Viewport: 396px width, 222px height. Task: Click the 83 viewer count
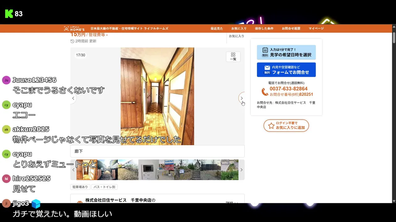[19, 14]
